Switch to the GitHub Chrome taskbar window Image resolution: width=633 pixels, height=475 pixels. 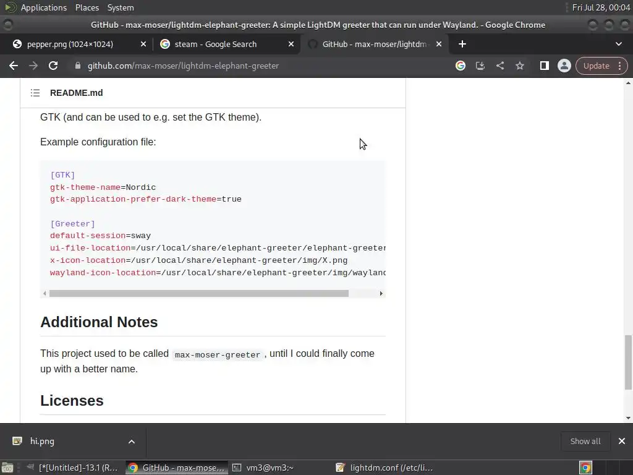point(177,468)
